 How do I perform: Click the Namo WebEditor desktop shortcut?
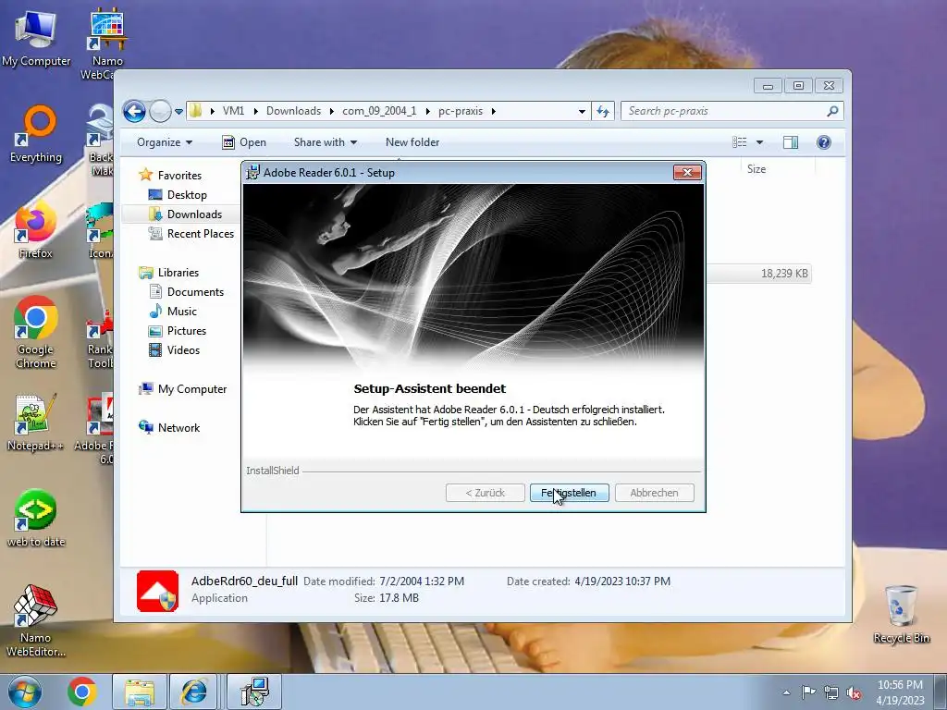[x=36, y=622]
